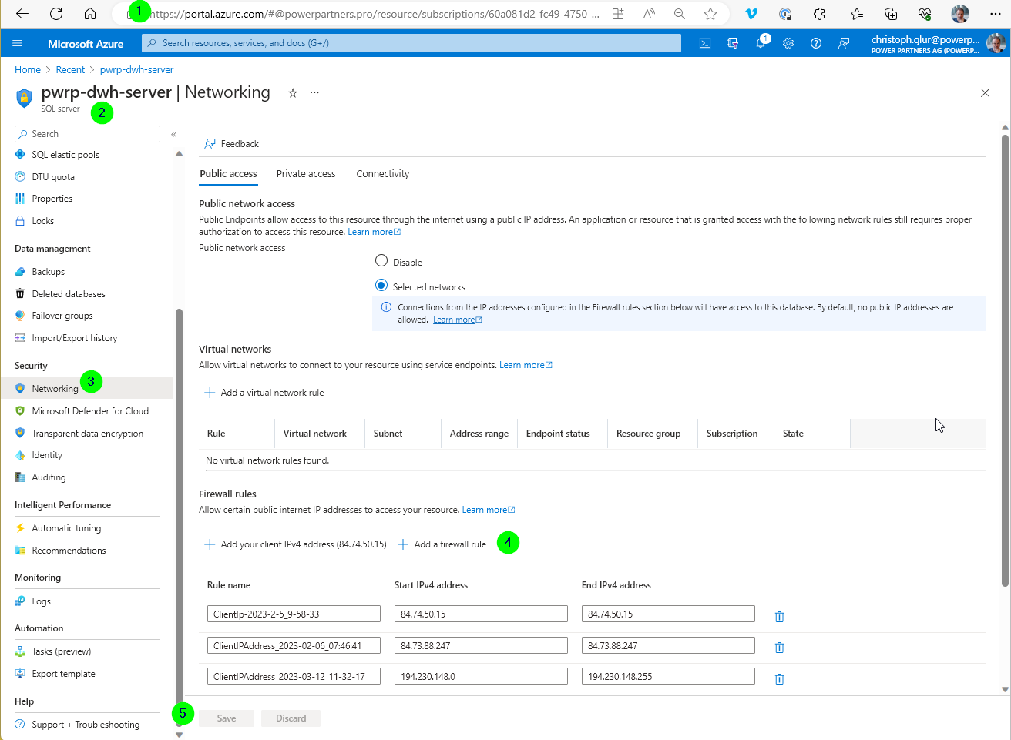
Task: Open the browser profile picture
Action: click(x=960, y=14)
